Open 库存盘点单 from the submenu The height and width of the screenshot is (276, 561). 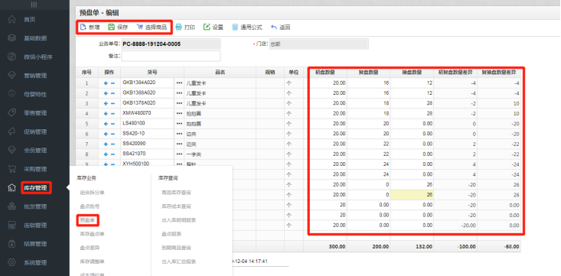[x=92, y=234]
